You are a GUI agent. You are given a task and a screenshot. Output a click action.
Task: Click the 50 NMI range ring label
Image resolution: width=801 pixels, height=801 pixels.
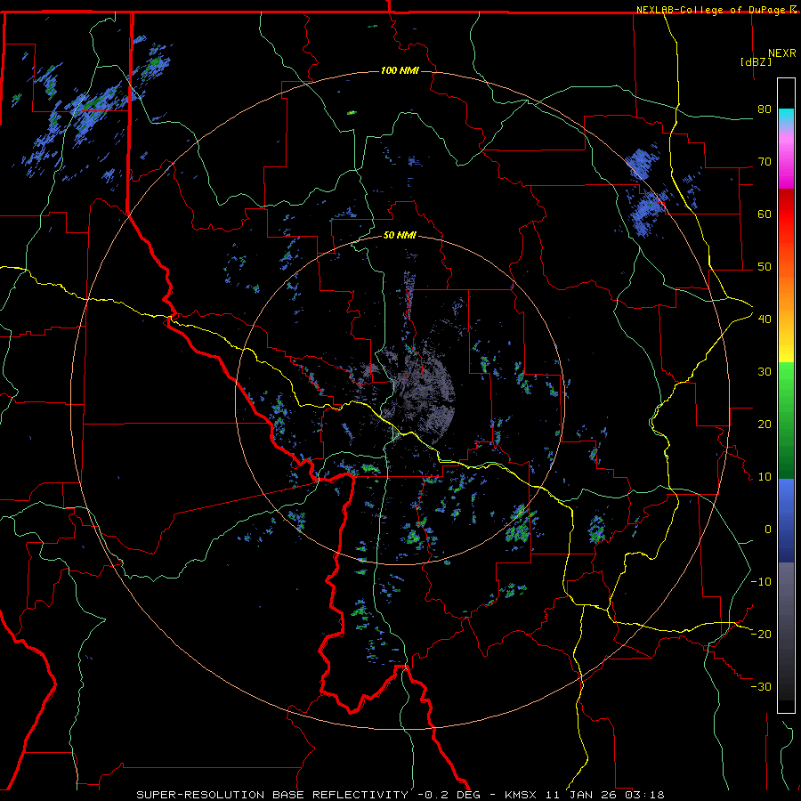point(400,235)
